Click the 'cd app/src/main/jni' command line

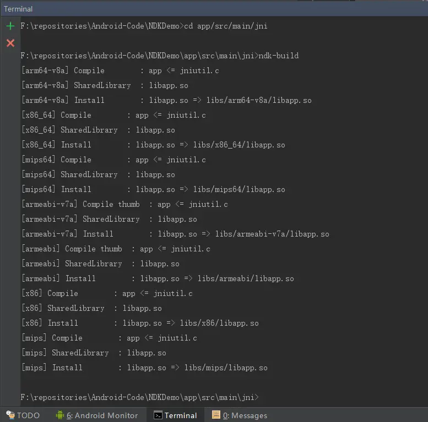(144, 26)
